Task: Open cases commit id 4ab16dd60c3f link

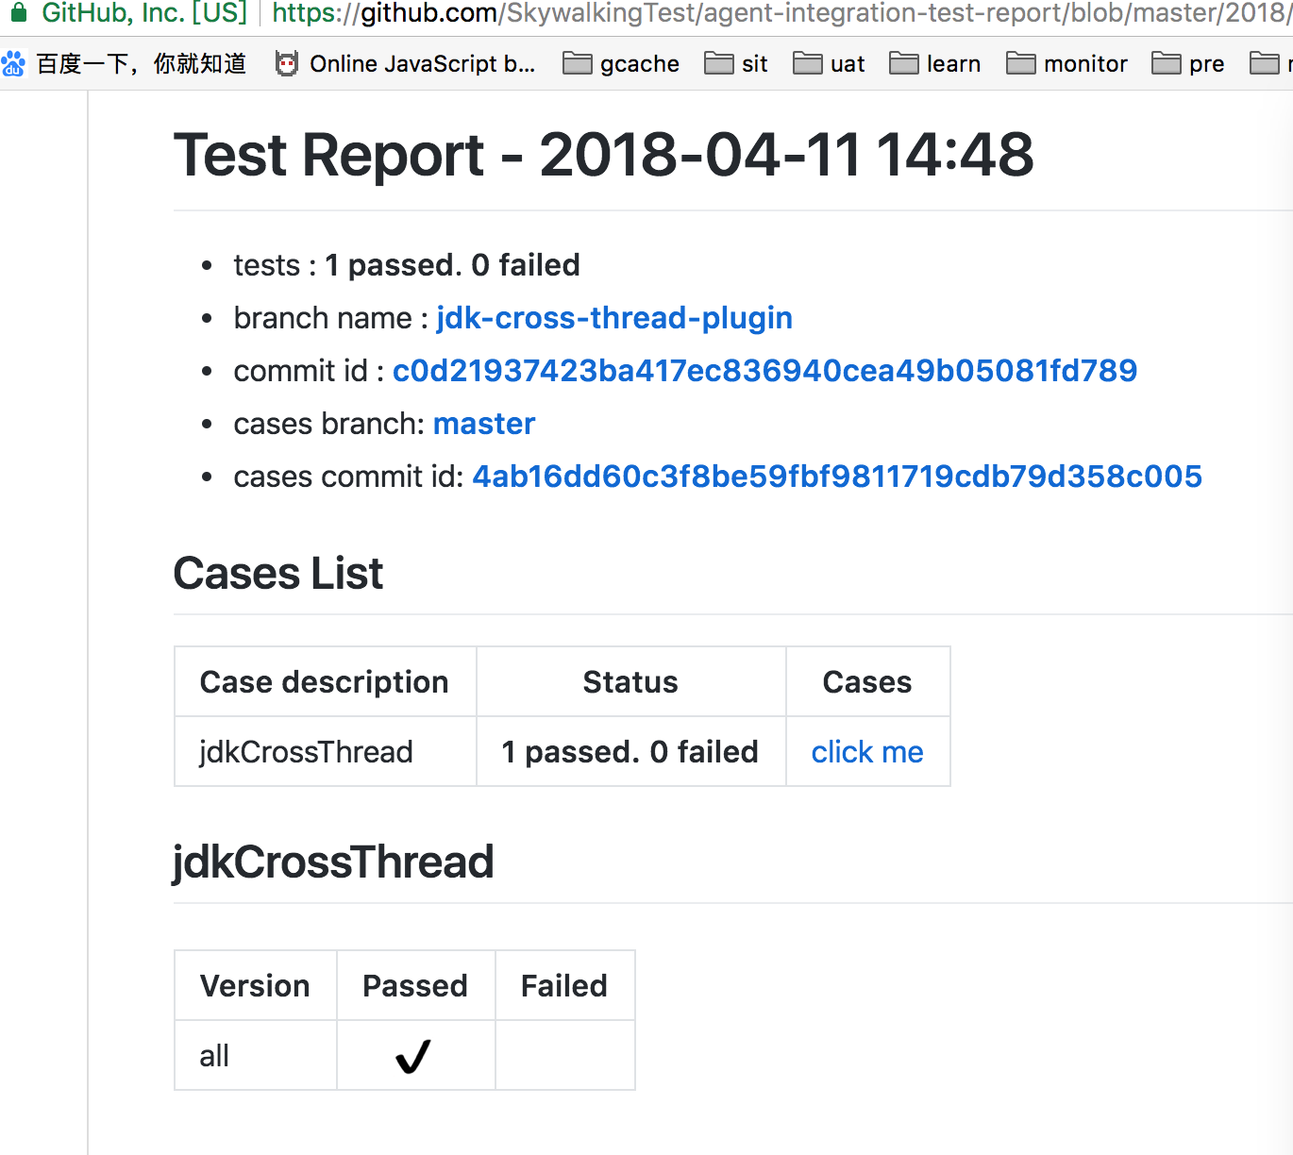Action: (x=837, y=477)
